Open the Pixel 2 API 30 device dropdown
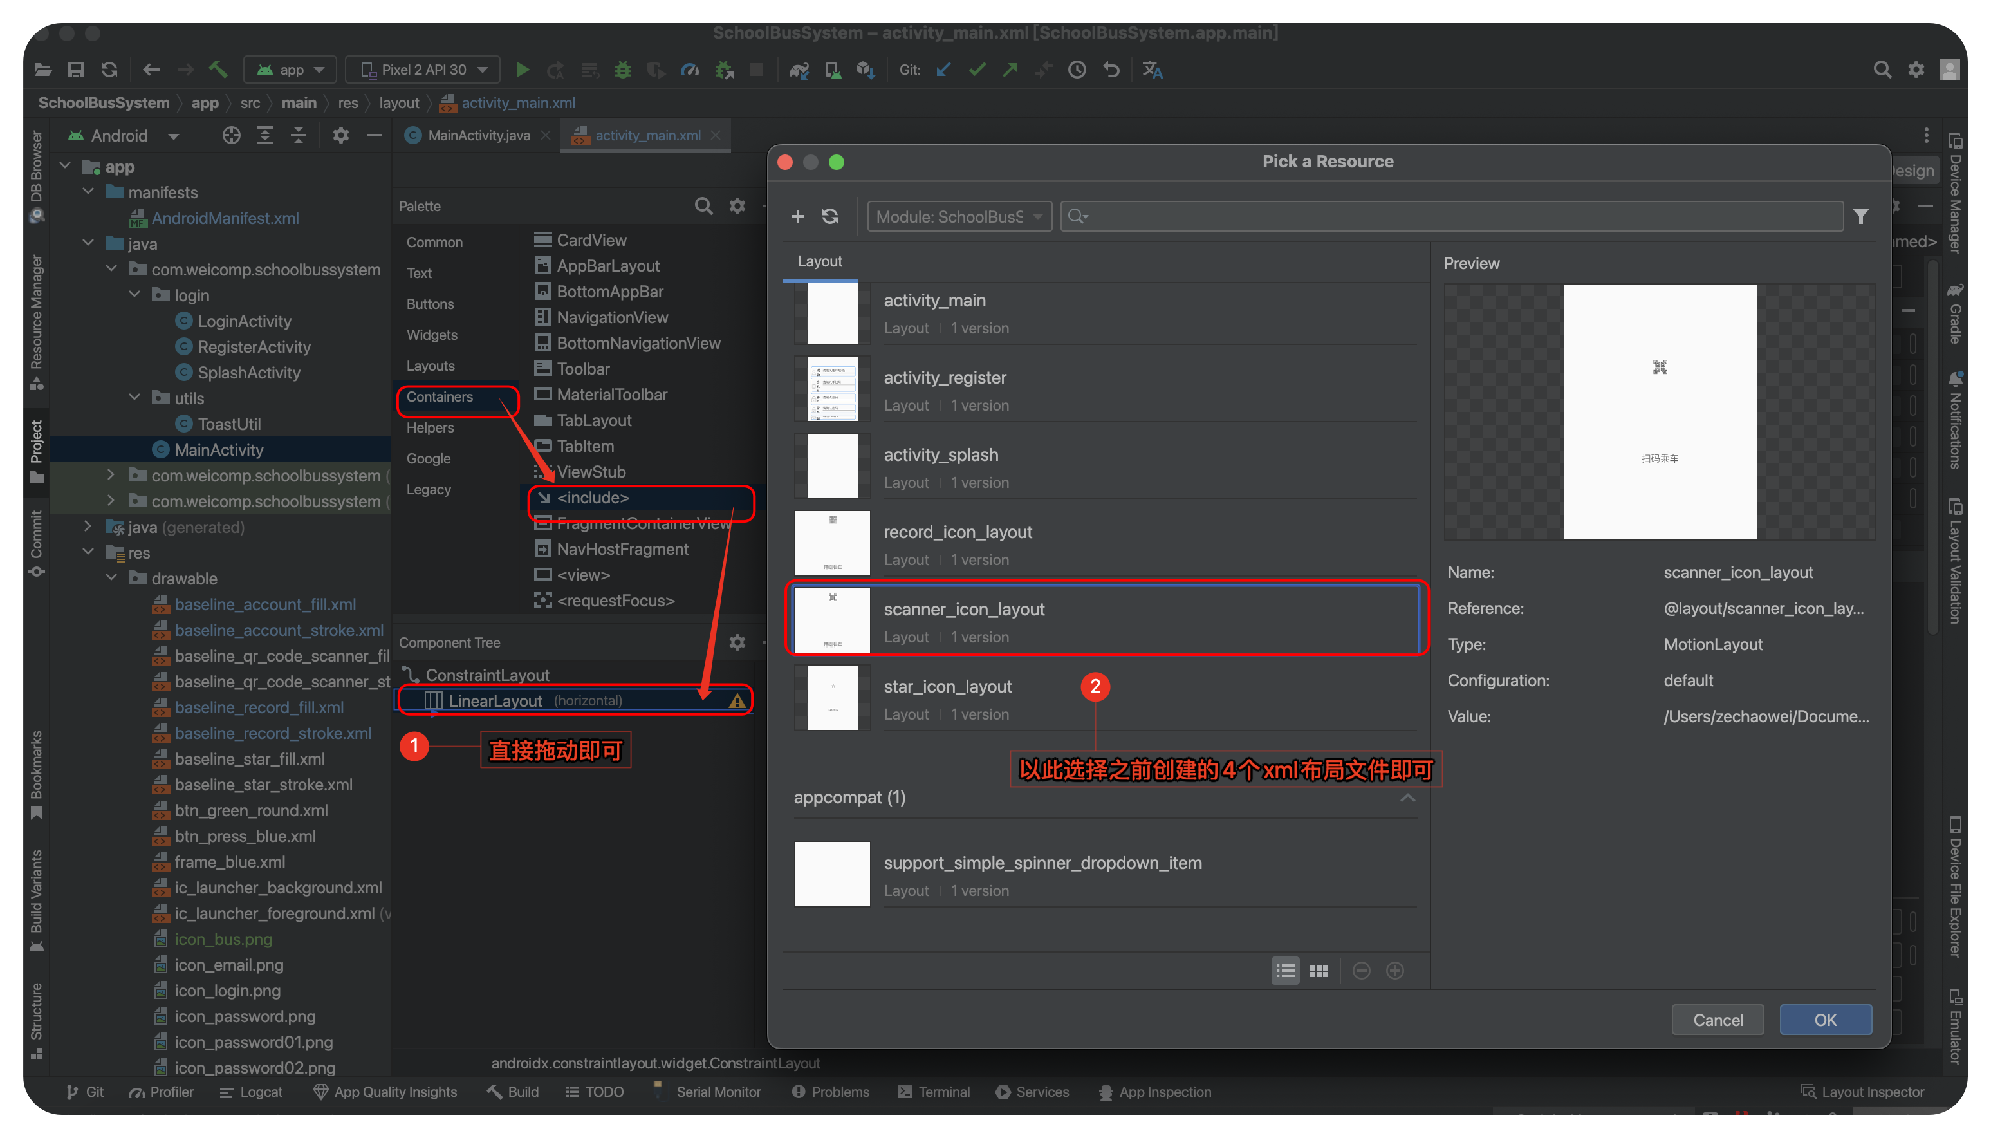Image resolution: width=1991 pixels, height=1138 pixels. [x=423, y=70]
